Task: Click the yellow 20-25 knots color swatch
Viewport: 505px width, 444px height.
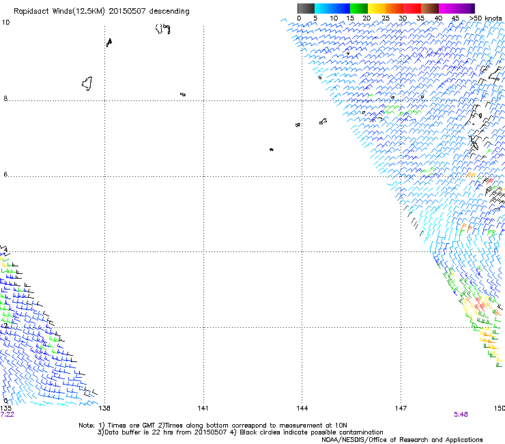Action: [377, 8]
